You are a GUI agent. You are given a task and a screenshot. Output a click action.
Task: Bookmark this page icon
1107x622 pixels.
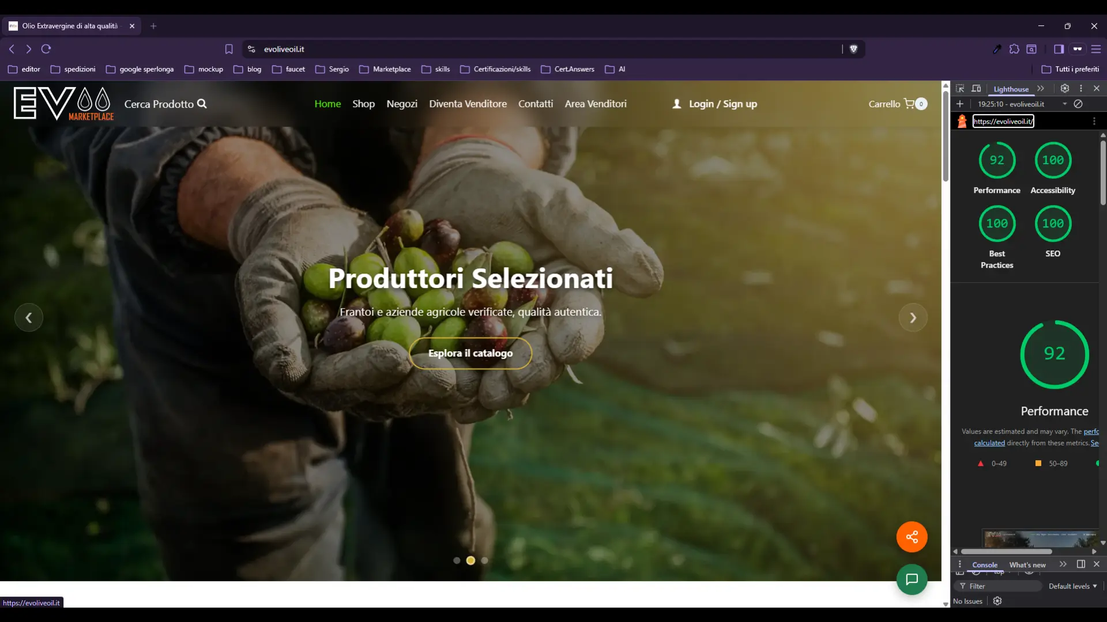229,49
